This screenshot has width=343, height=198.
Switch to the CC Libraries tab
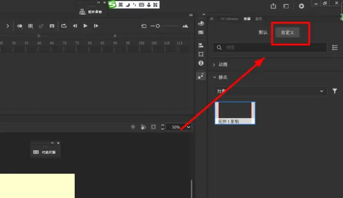tap(229, 19)
